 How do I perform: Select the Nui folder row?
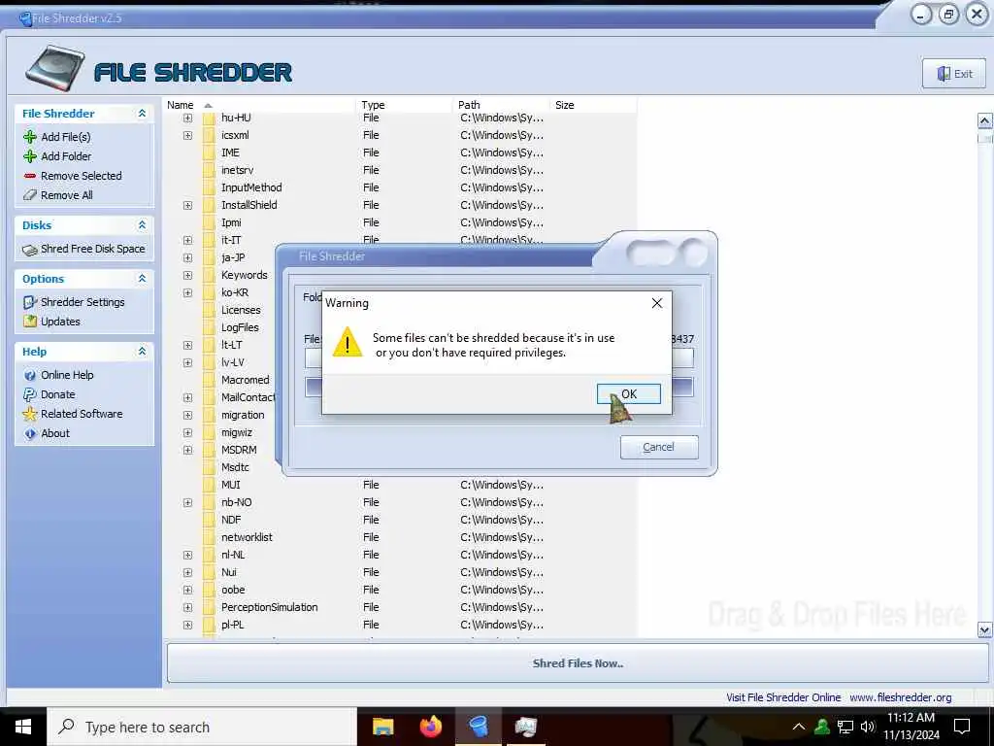pos(399,573)
